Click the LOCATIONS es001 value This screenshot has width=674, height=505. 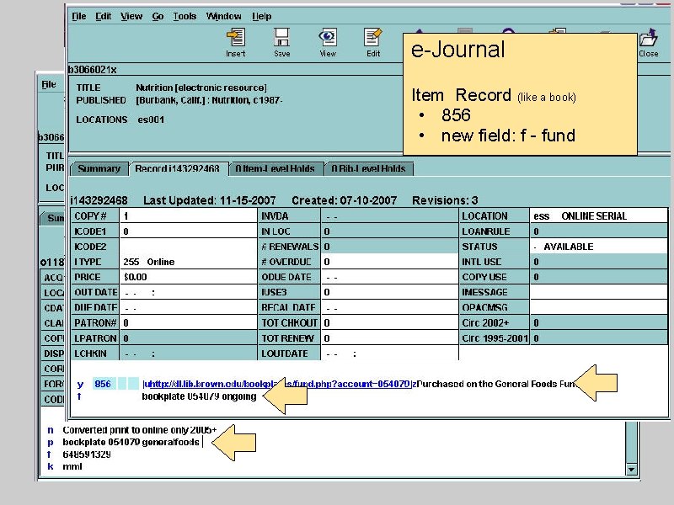click(151, 120)
